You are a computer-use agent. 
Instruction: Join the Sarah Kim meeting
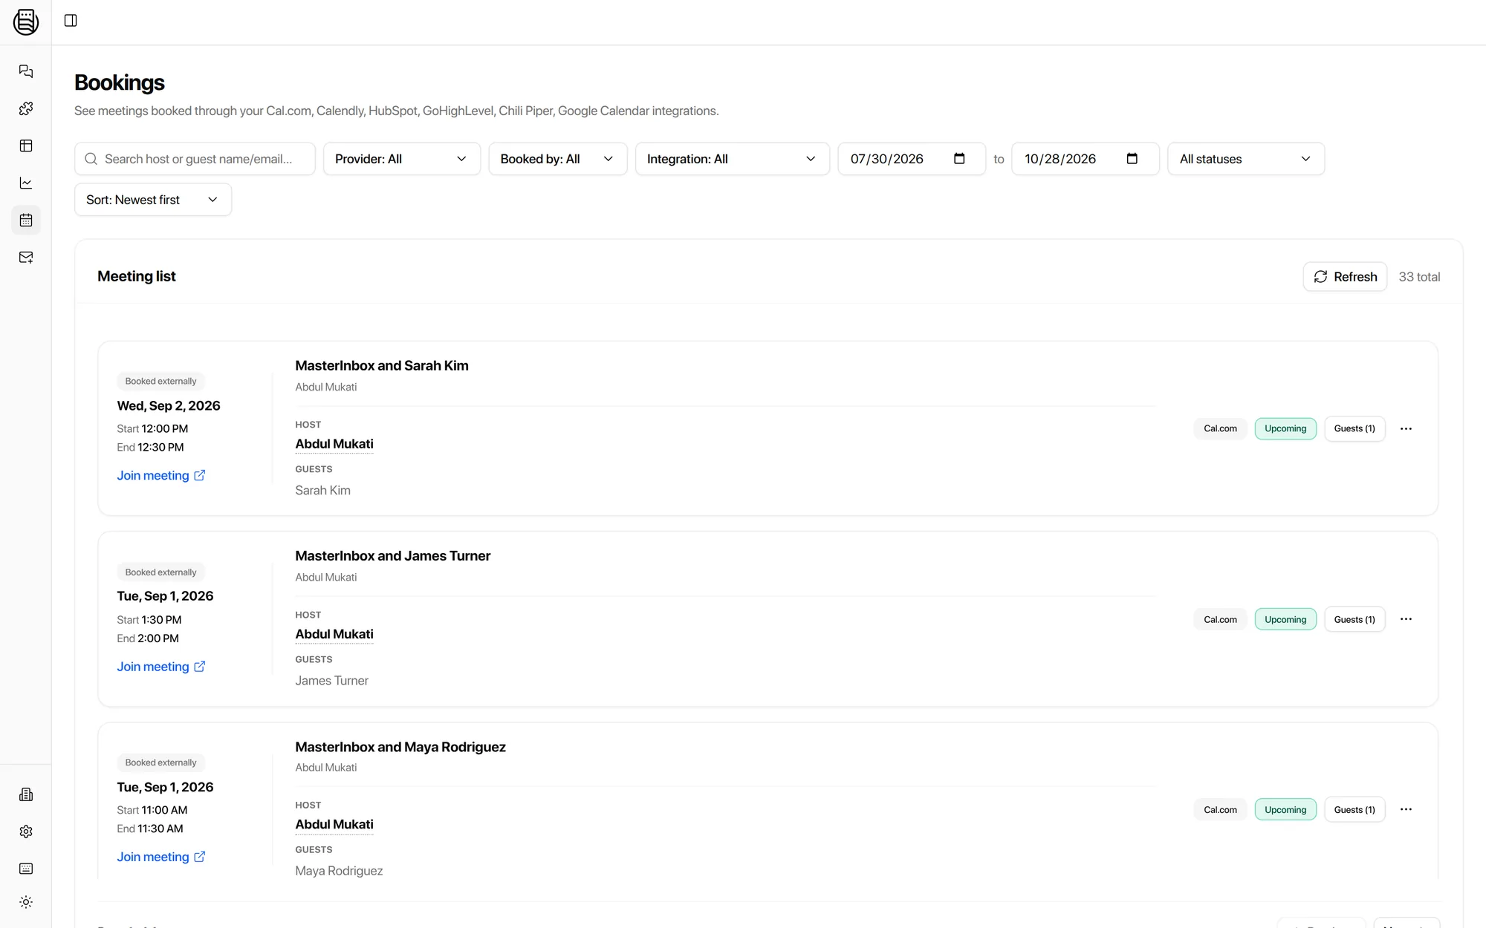[x=161, y=475]
